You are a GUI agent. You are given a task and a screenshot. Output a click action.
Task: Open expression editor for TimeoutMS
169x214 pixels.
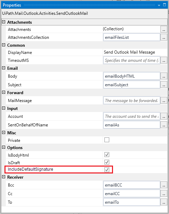point(164,60)
